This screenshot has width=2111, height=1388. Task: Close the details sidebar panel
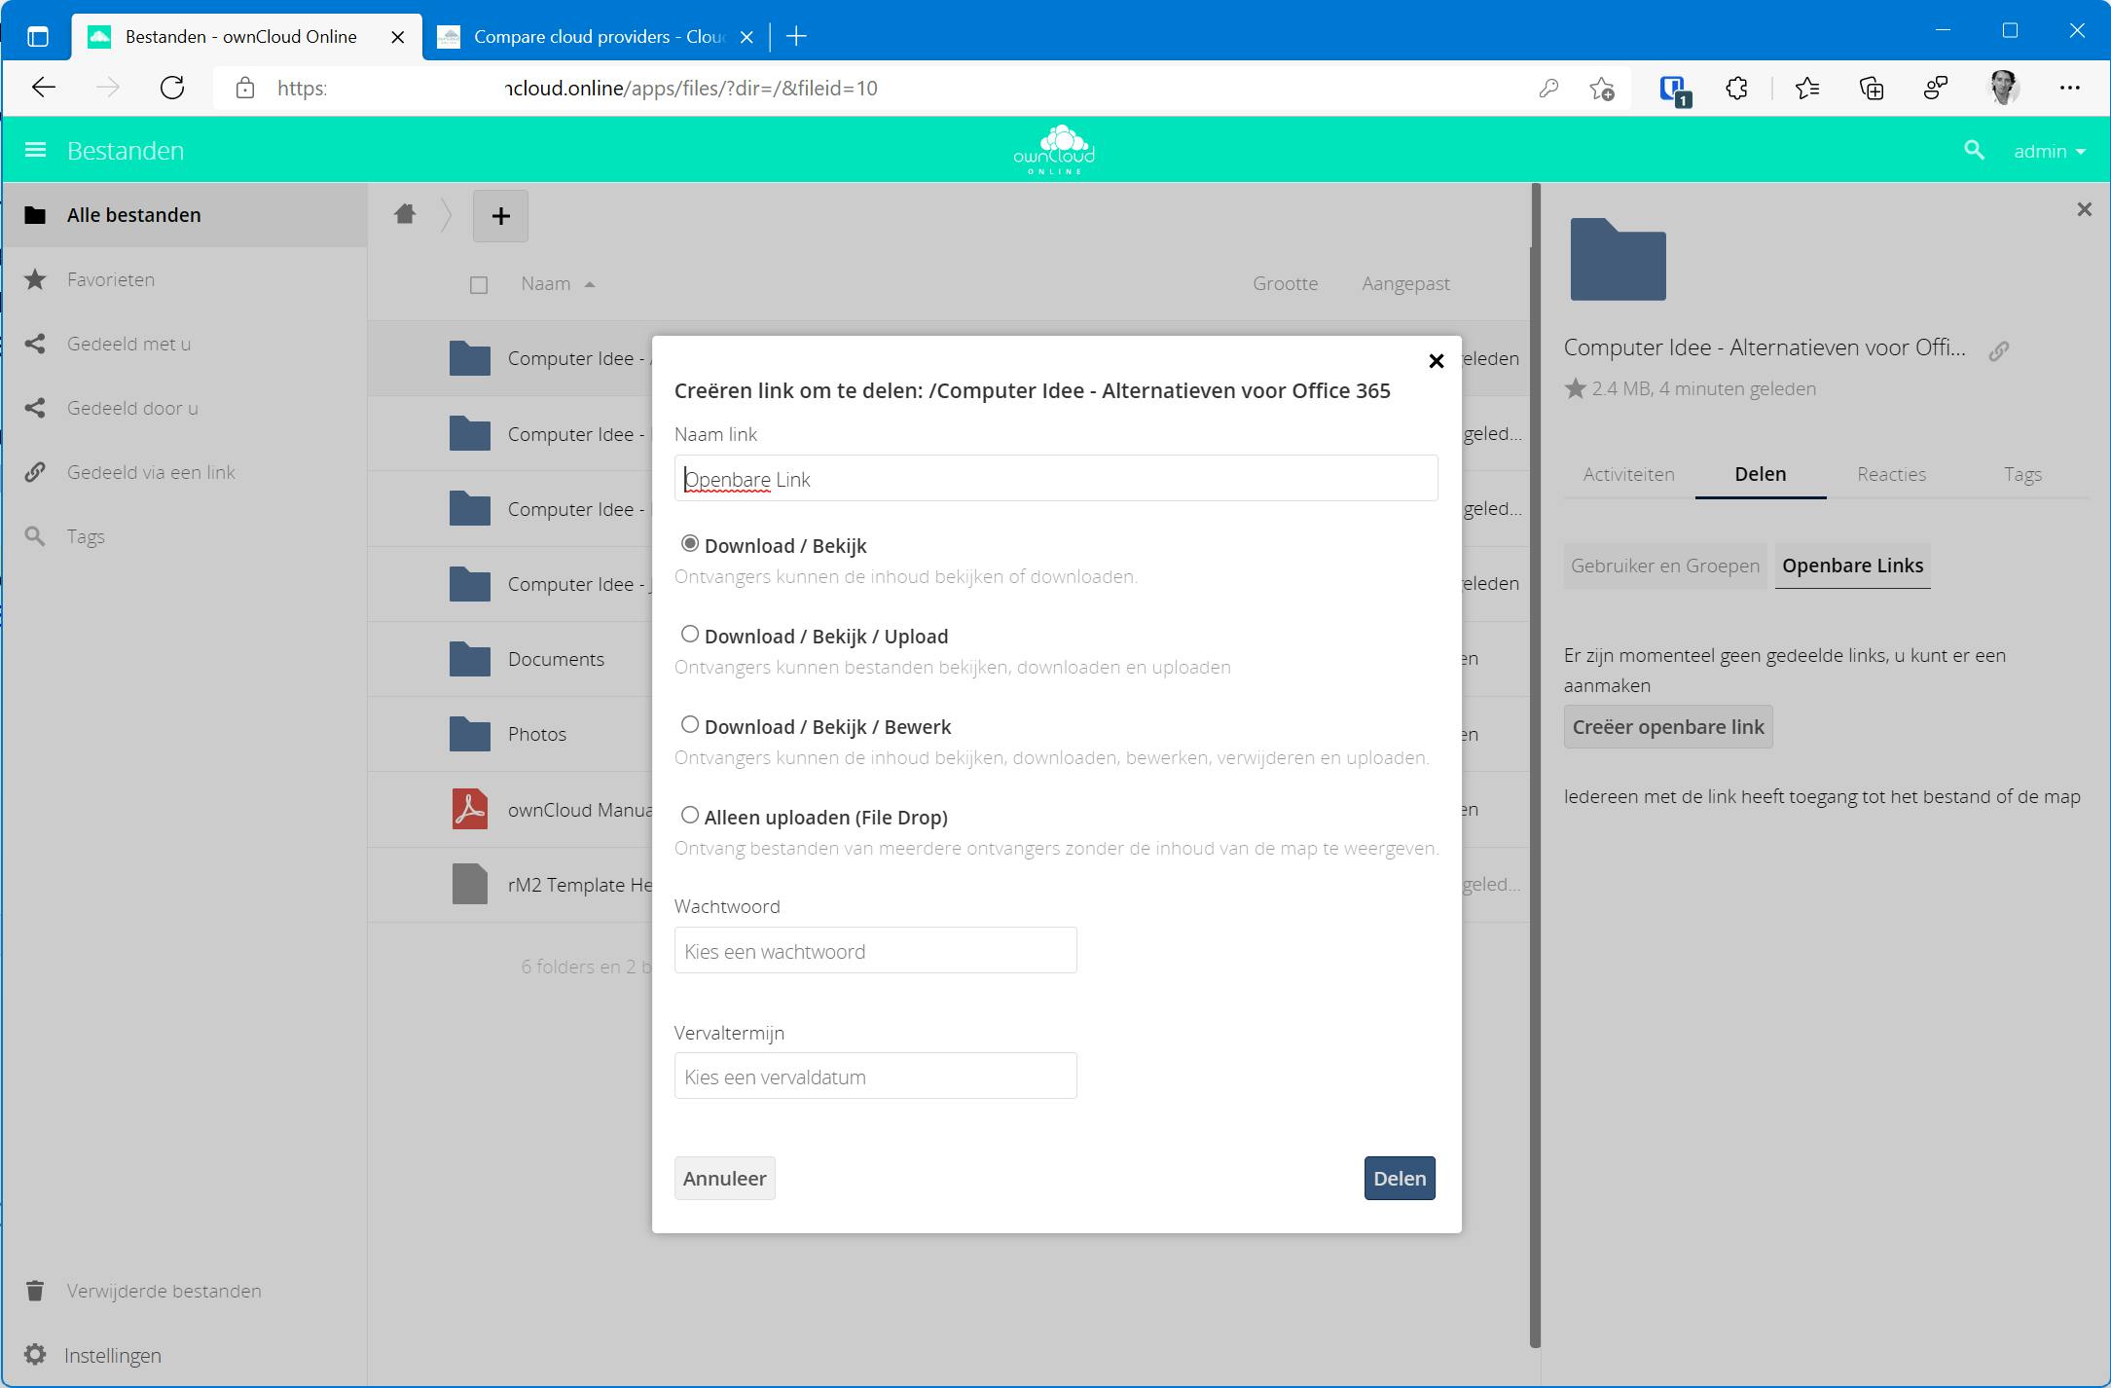(2084, 209)
